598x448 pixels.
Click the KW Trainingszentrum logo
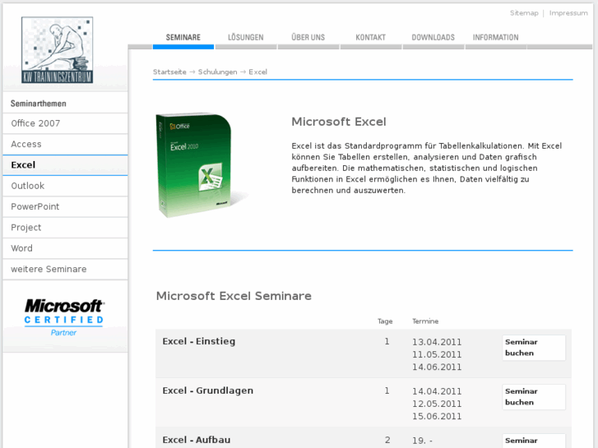coord(57,50)
